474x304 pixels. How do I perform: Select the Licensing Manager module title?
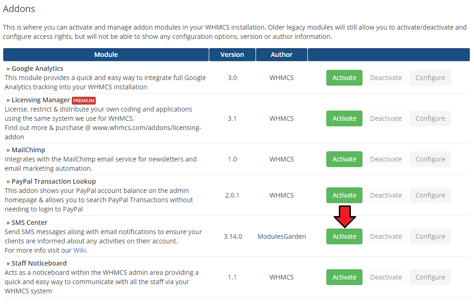coord(41,100)
